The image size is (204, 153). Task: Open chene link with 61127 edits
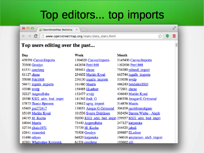pos(36,75)
